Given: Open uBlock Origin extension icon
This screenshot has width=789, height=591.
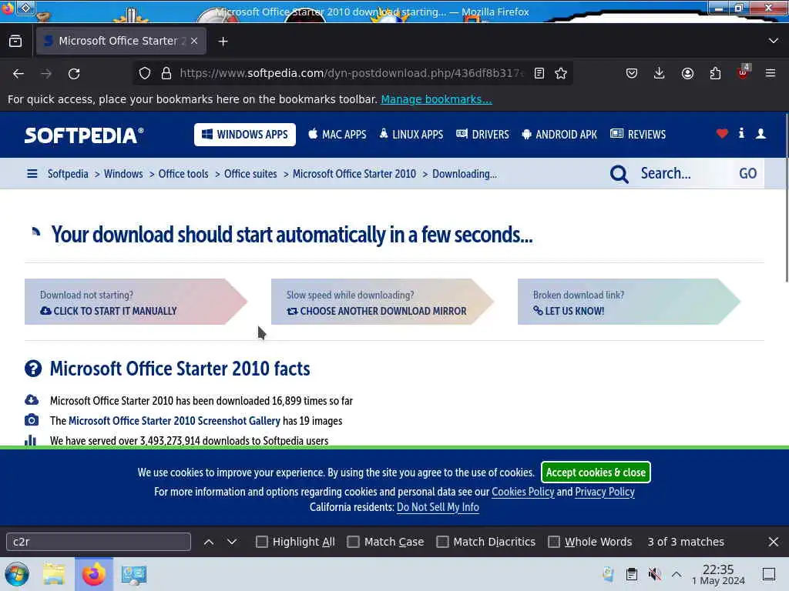Looking at the screenshot, I should [x=744, y=72].
